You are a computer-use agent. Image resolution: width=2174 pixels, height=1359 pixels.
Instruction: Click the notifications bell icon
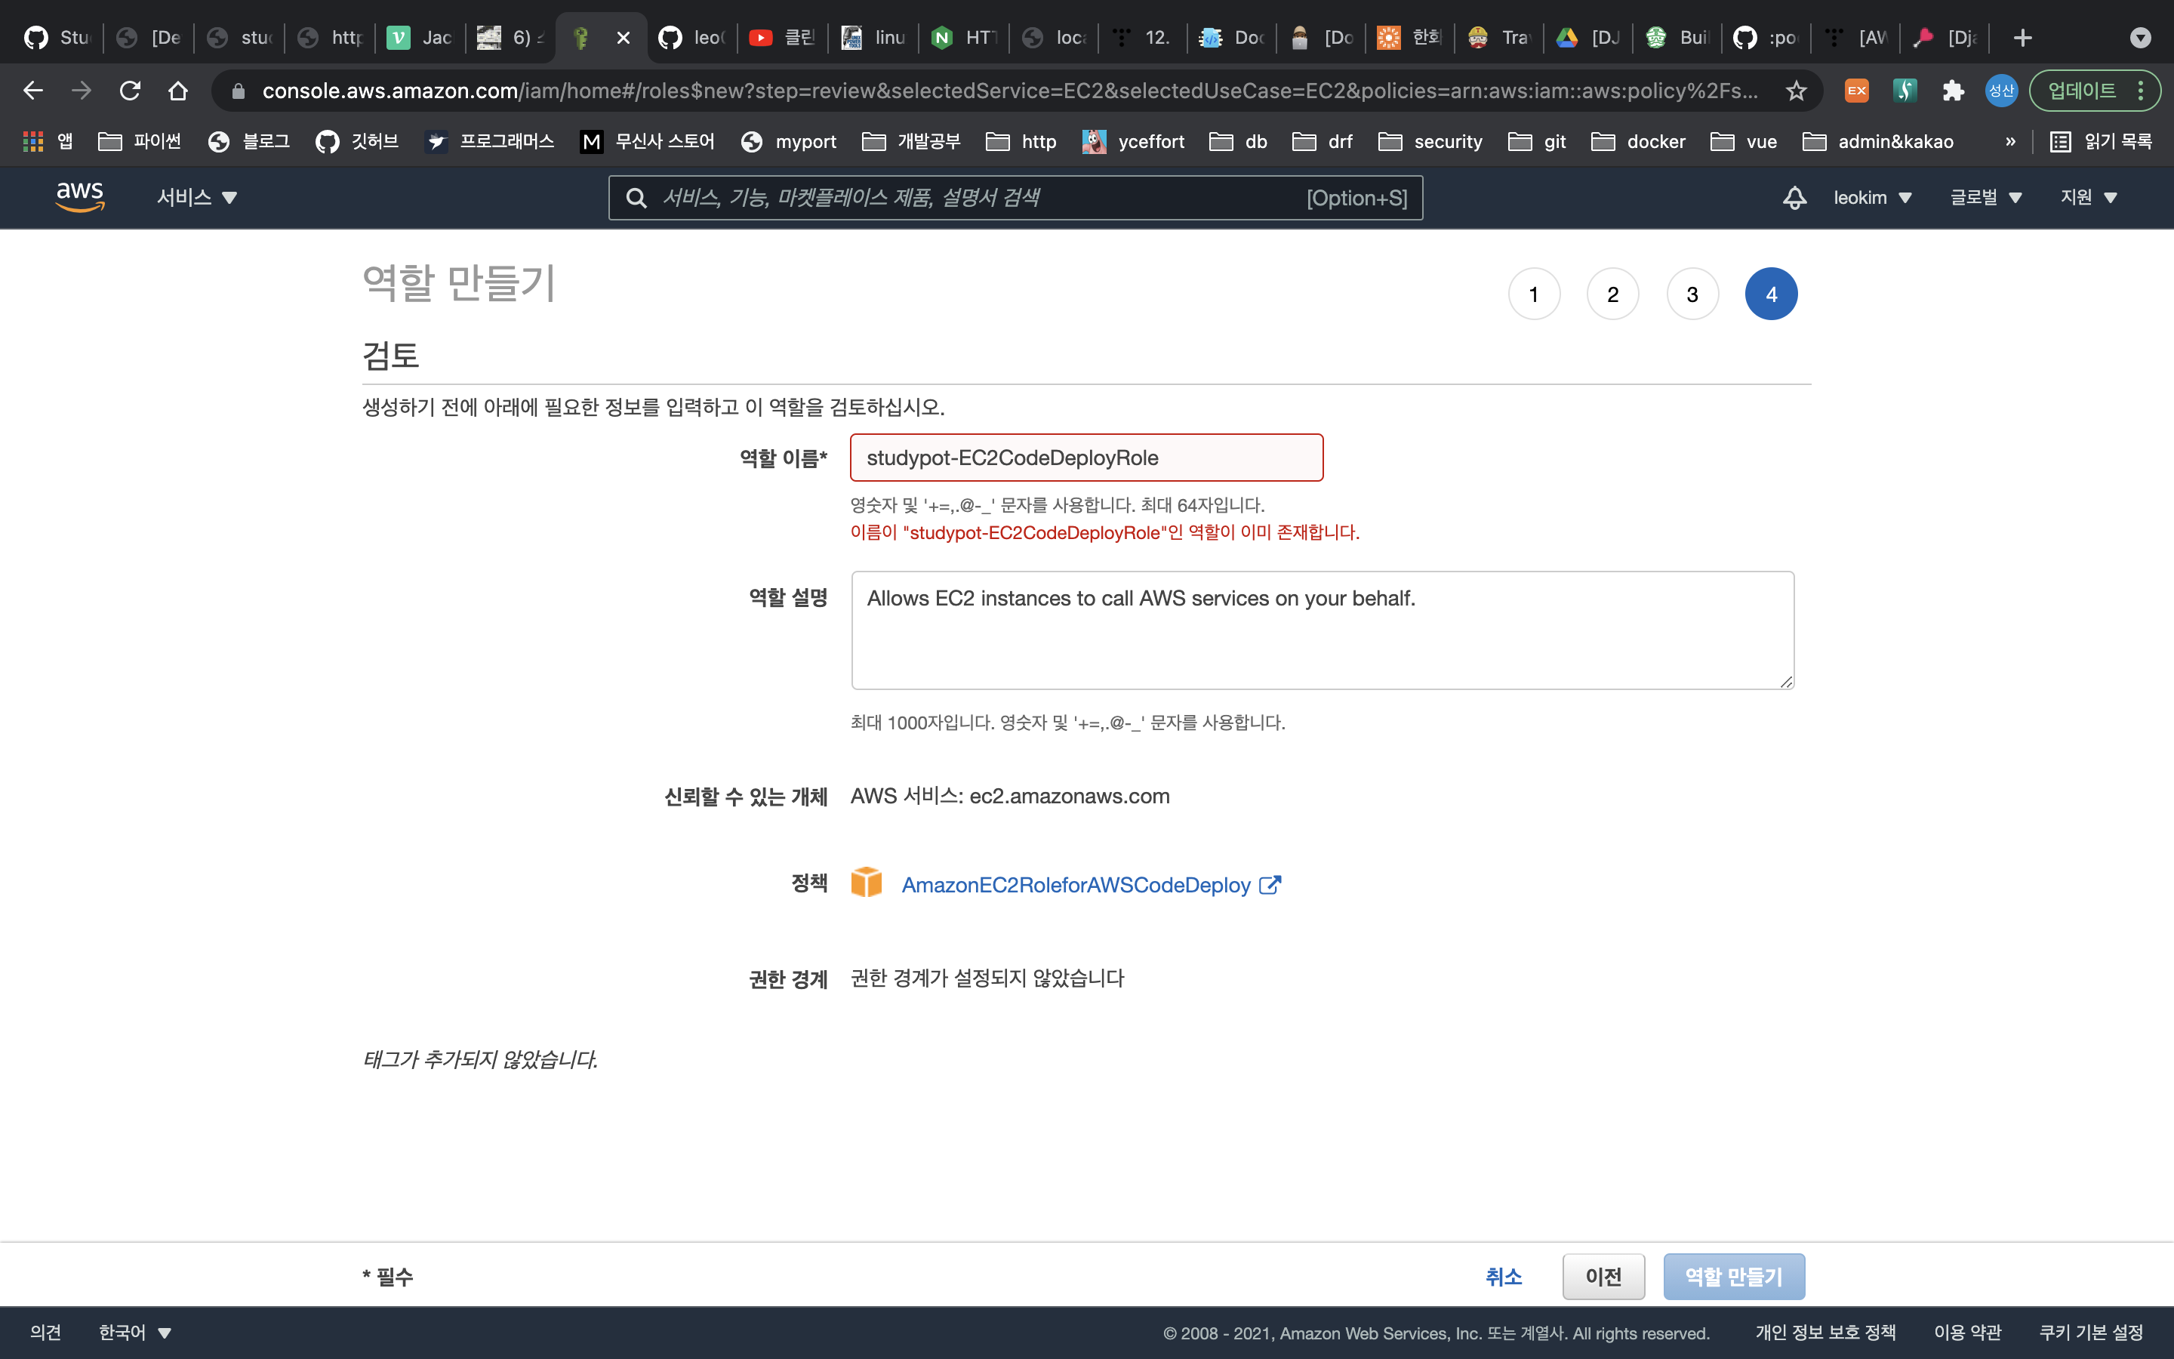pyautogui.click(x=1794, y=197)
